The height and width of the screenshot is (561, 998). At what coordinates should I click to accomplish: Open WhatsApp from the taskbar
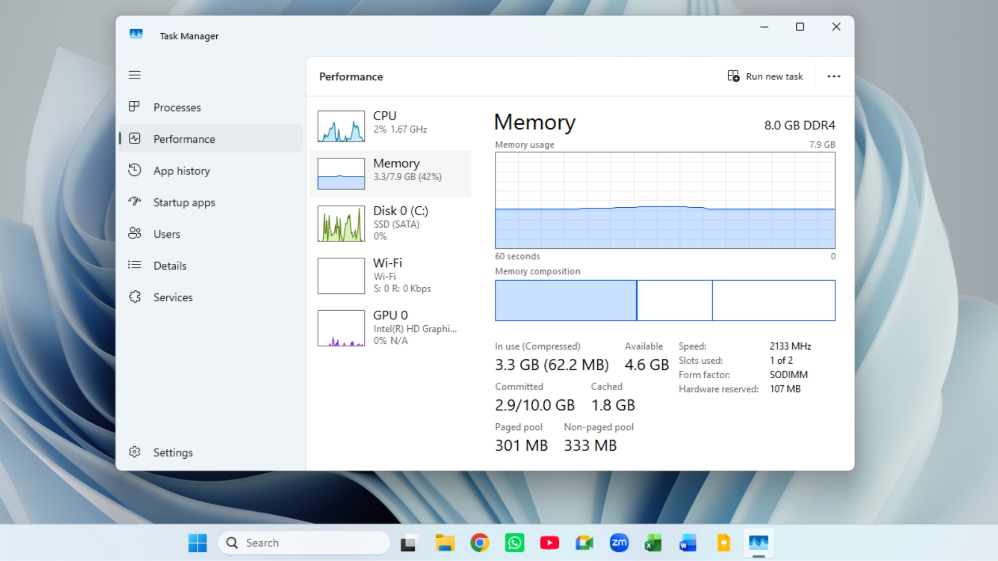(x=515, y=543)
